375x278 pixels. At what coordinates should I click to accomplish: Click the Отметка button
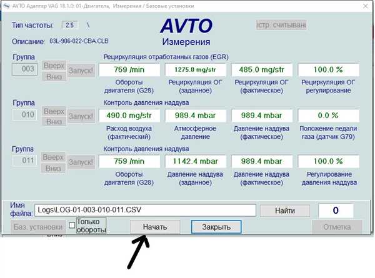point(337,227)
